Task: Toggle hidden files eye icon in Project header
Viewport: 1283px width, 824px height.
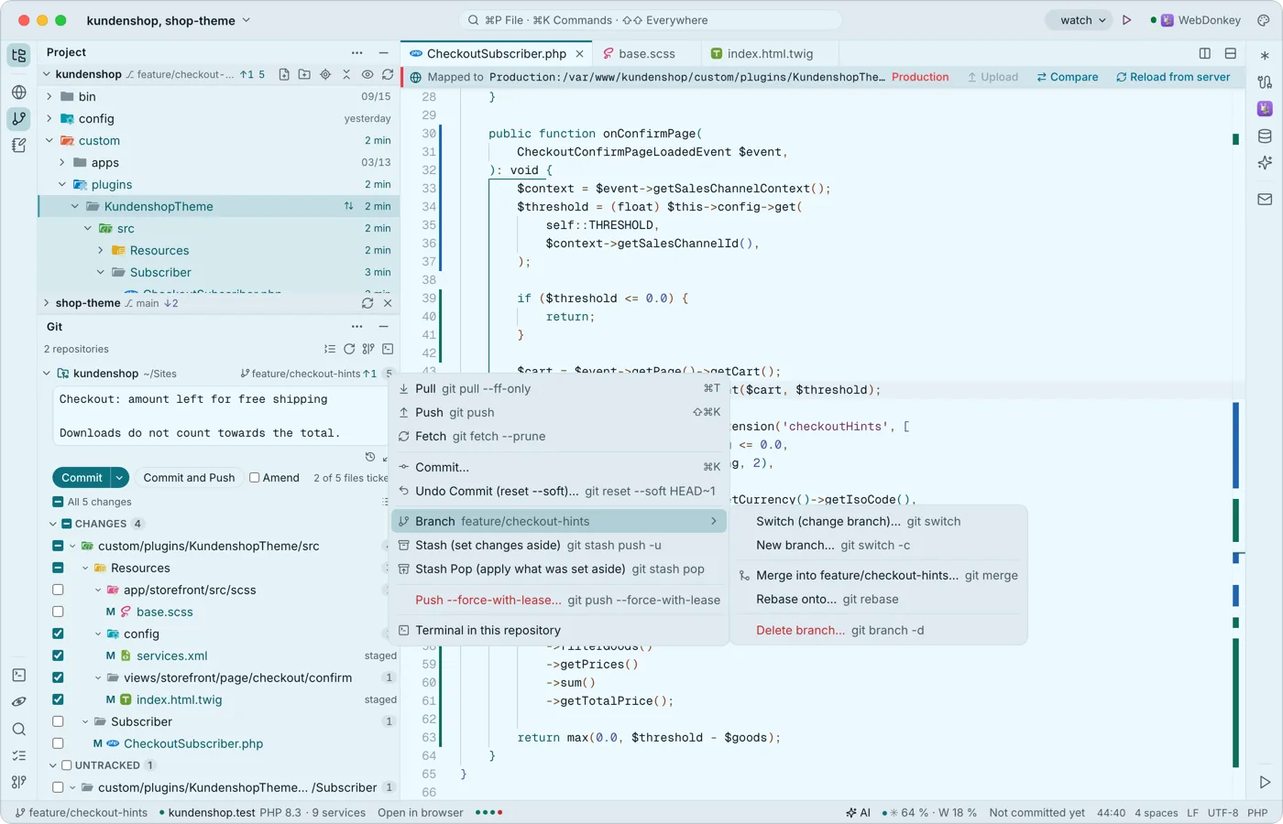Action: [x=367, y=74]
